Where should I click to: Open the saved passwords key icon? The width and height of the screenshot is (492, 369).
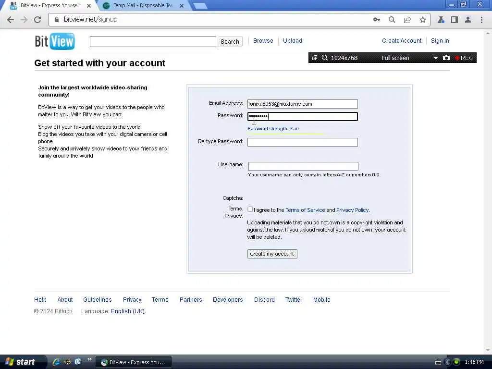click(x=377, y=20)
